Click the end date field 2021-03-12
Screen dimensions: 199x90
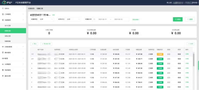tap(118, 19)
